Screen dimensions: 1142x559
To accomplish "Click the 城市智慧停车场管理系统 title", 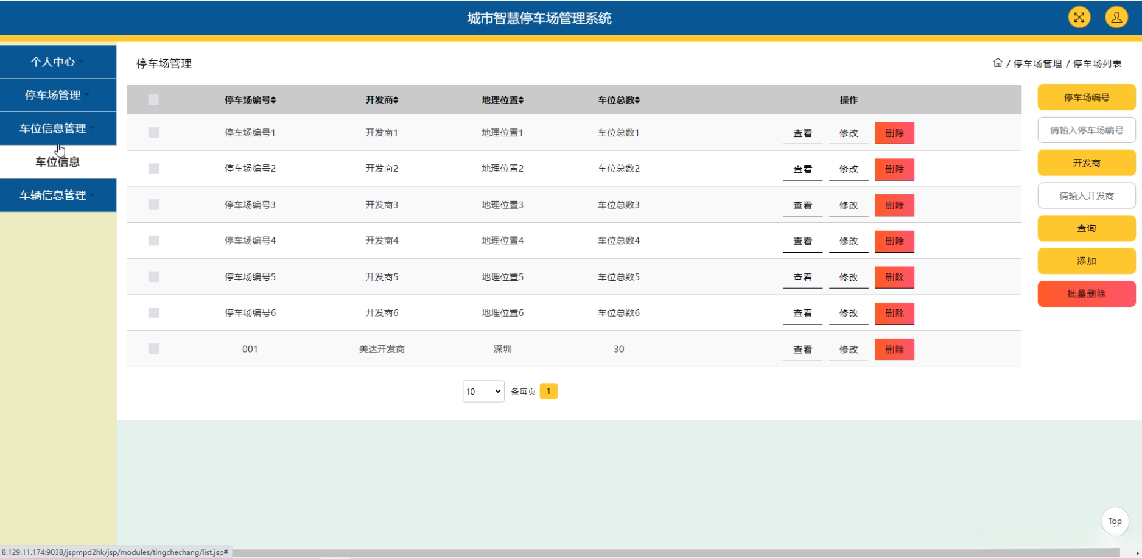I will click(539, 18).
